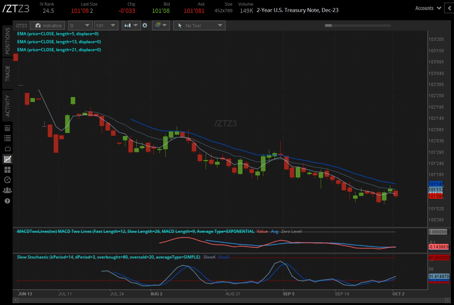454x305 pixels.
Task: Click the Last price 101'08
Action: (80, 11)
